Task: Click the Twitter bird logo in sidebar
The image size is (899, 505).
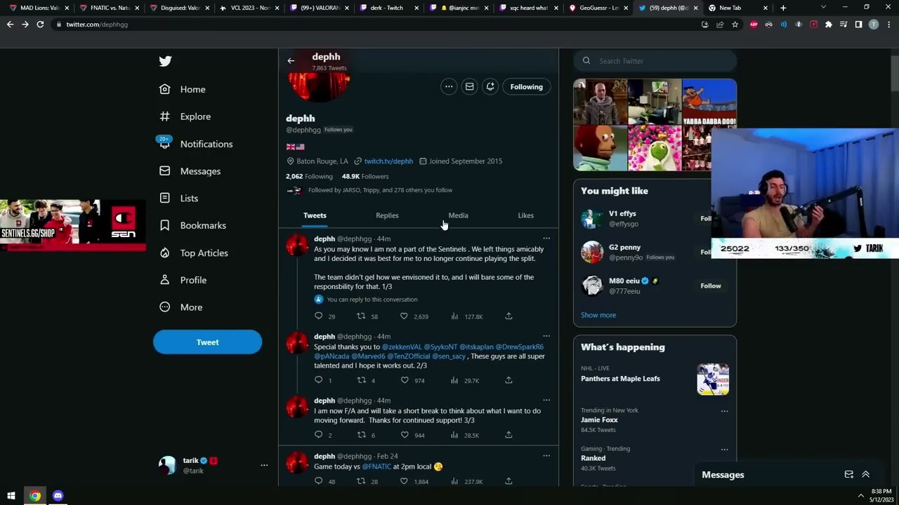Action: tap(165, 61)
